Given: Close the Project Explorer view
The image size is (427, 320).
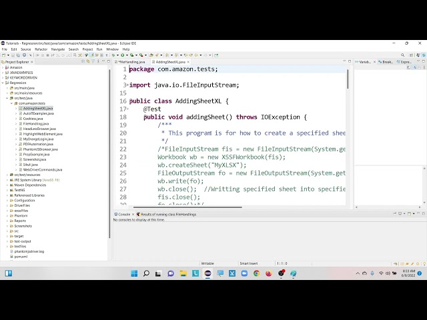Looking at the screenshot, I should point(32,62).
